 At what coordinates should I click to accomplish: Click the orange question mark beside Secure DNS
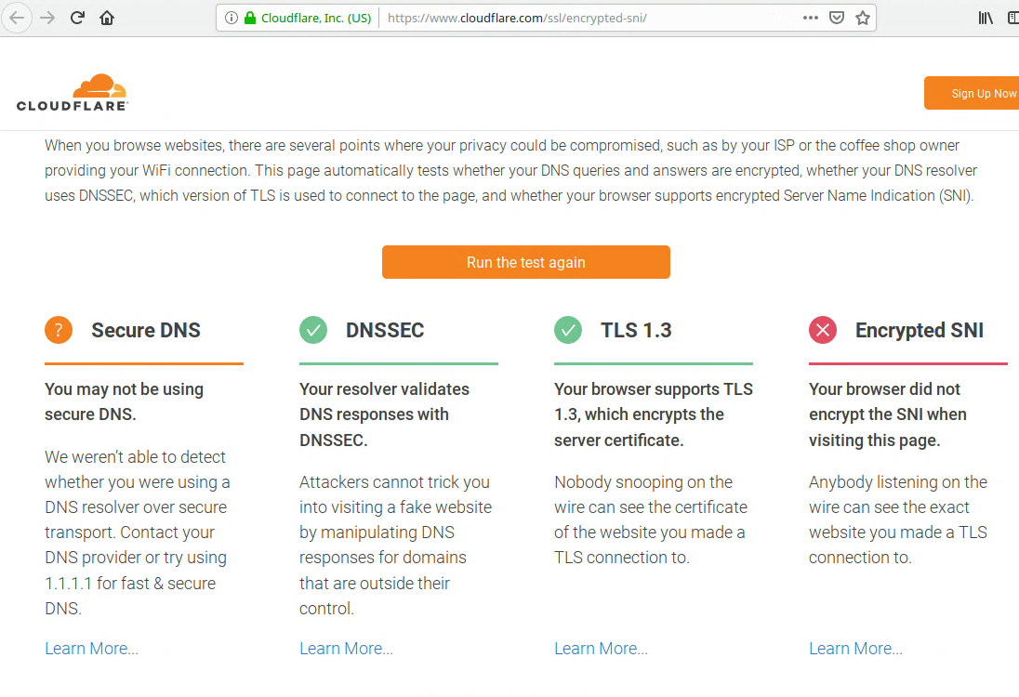point(58,330)
